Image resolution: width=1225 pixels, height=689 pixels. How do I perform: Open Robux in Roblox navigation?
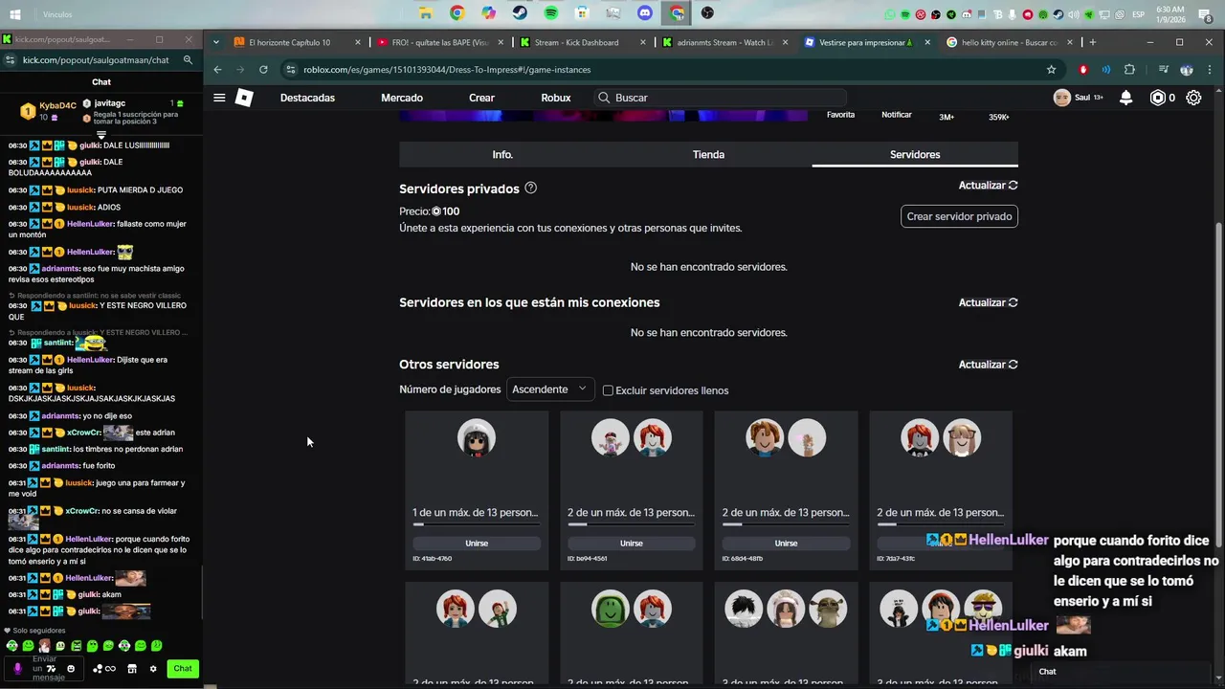(555, 98)
